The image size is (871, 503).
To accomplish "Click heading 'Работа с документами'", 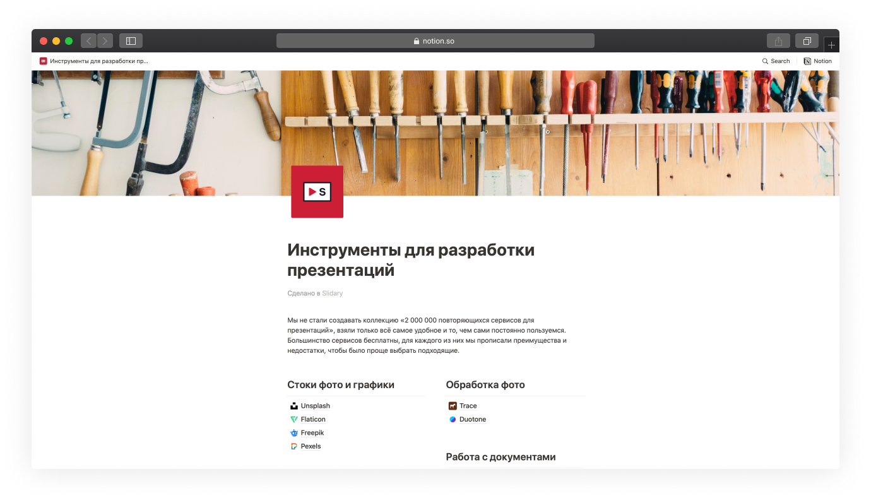I will coord(501,457).
